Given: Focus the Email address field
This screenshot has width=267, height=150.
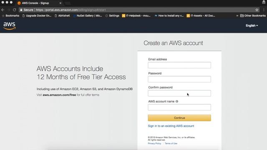Looking at the screenshot, I should click(179, 65).
